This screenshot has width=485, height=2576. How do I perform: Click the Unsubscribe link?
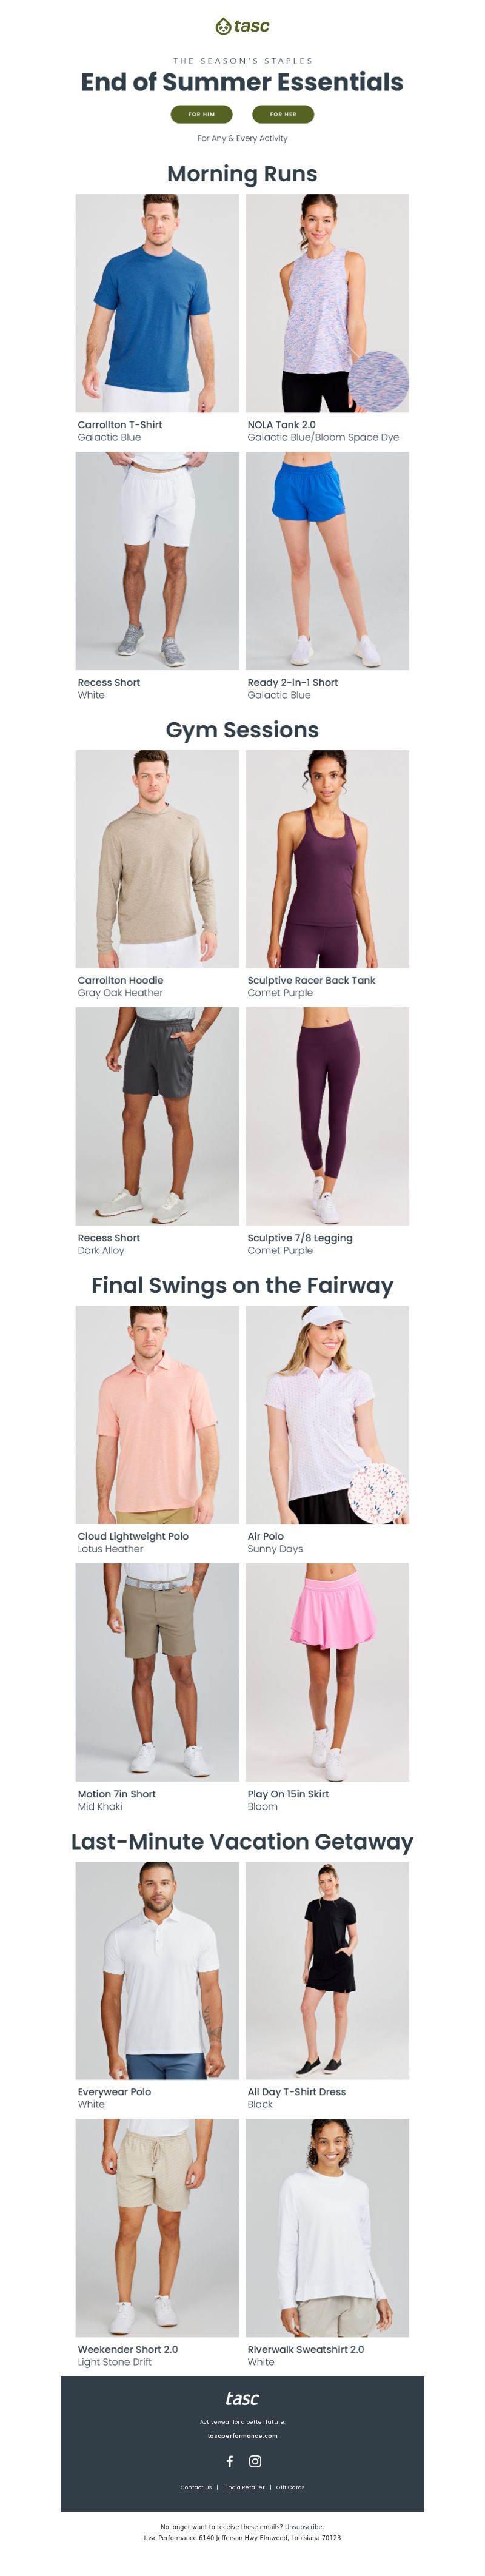303,2527
